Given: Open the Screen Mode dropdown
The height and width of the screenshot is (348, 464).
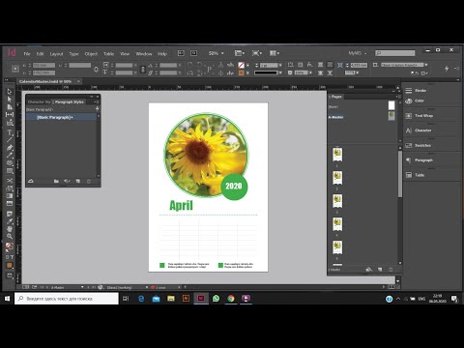Looking at the screenshot, I should 257,53.
